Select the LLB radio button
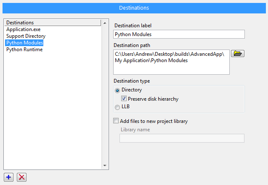Viewport: 268px width, 185px height. (x=117, y=107)
